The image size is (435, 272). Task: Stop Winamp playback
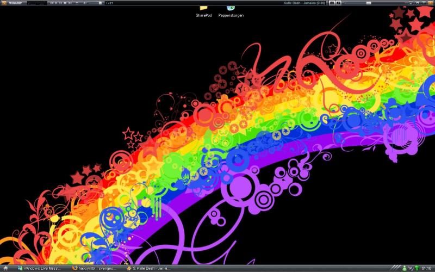pyautogui.click(x=65, y=3)
